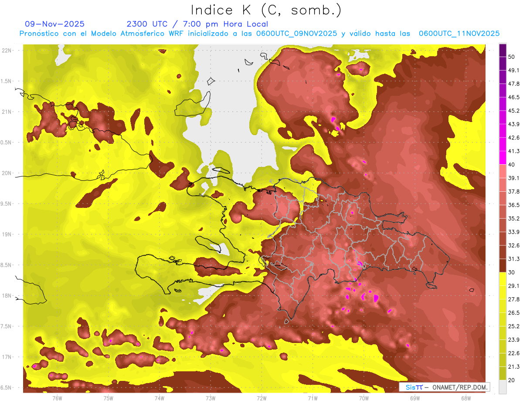Viewport: 523px width, 404px height.
Task: Click the '22.6' value on the color scale
Action: pyautogui.click(x=513, y=353)
